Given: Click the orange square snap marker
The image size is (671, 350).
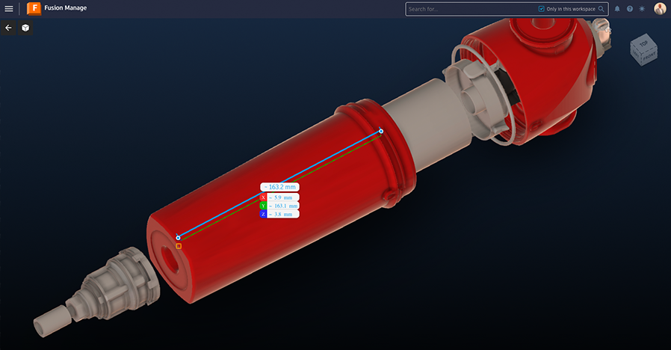Looking at the screenshot, I should pos(179,246).
